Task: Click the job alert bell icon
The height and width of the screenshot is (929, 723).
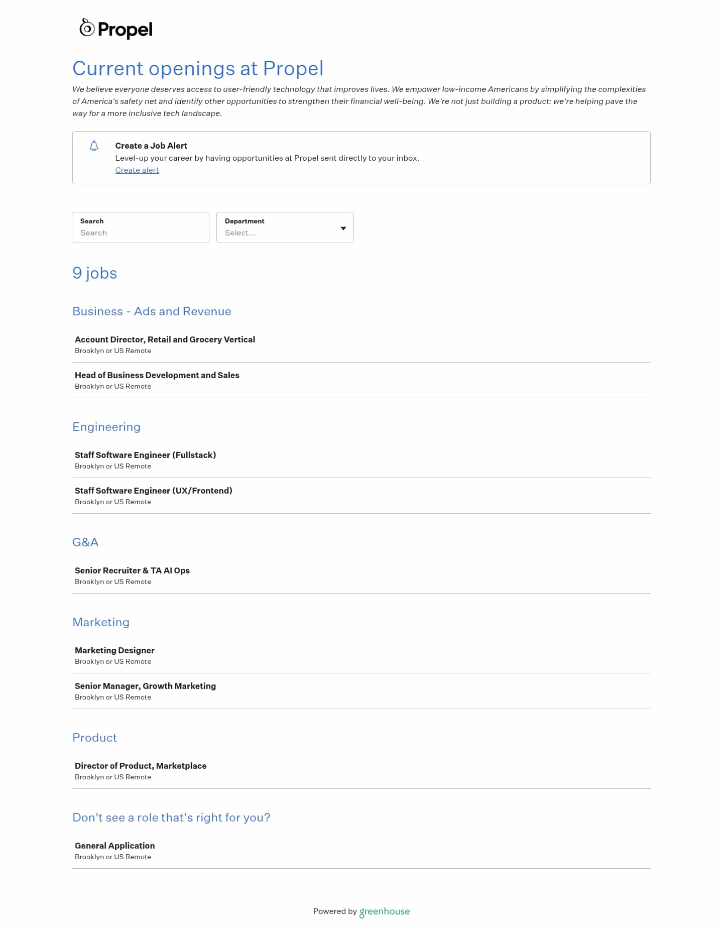Action: click(94, 146)
